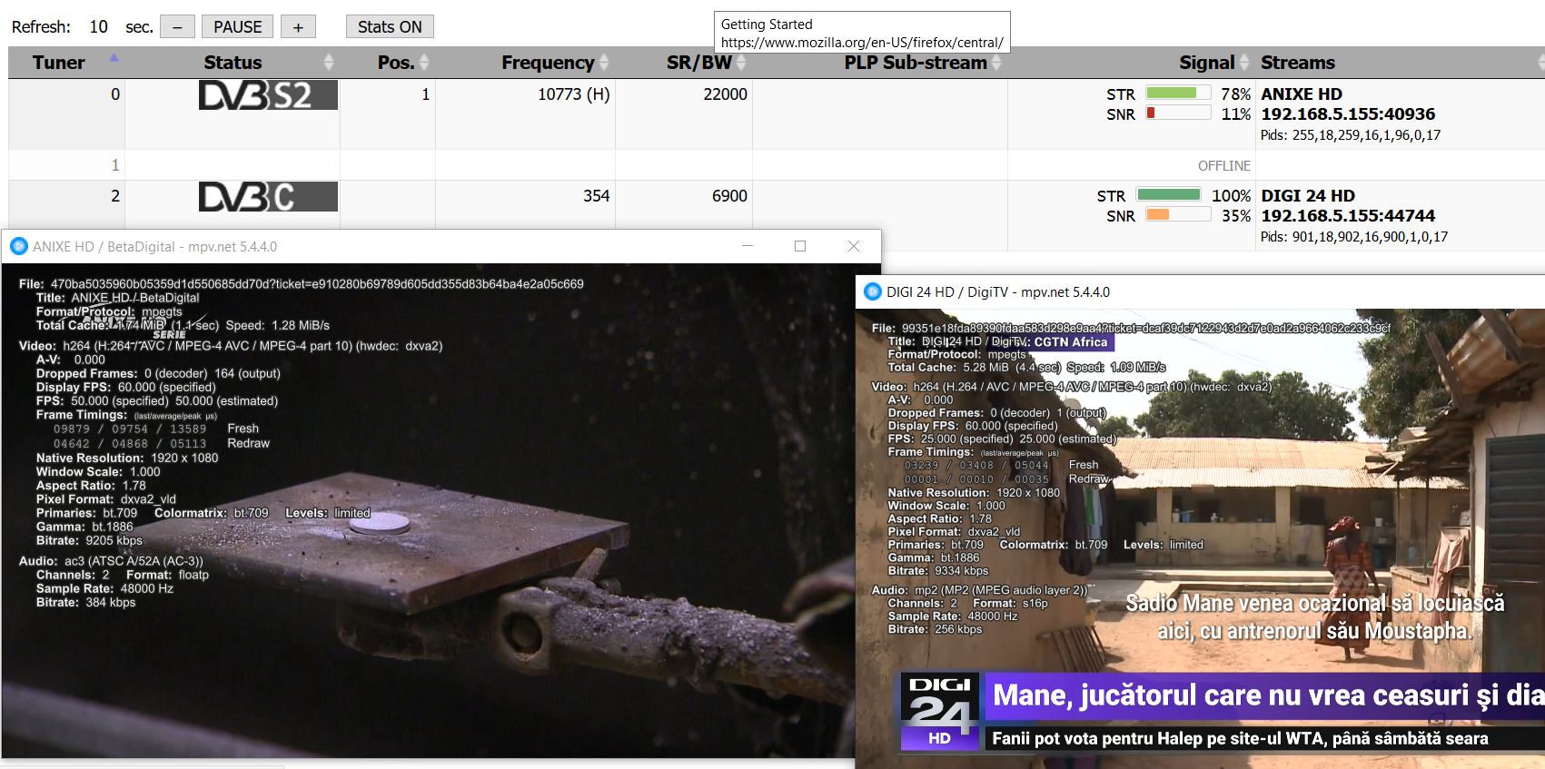Click the refresh value 10
This screenshot has height=769, width=1545.
98,27
